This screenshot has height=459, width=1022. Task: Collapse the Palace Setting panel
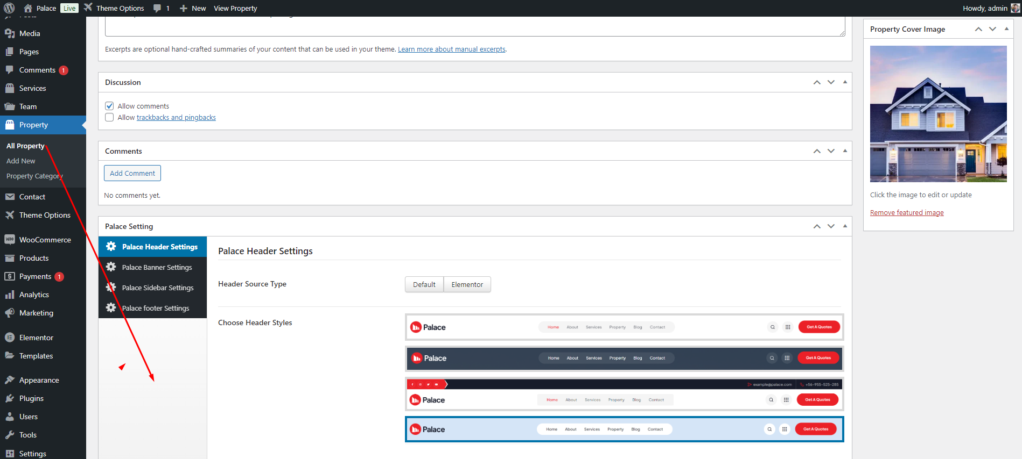click(x=845, y=226)
